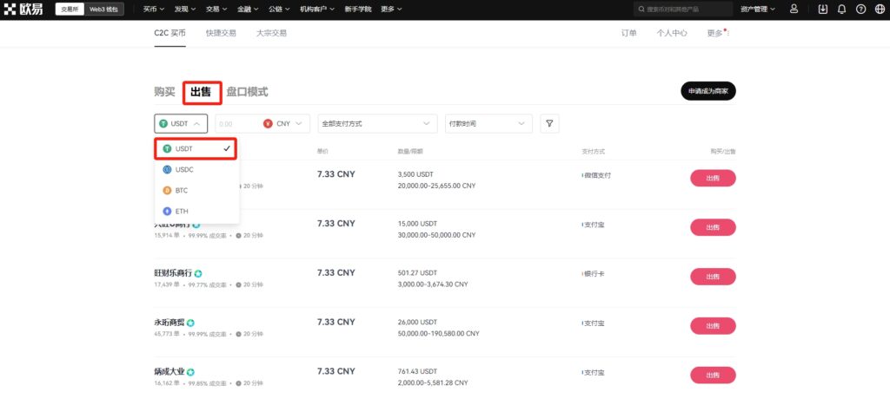Switch to the 交易所 toggle
This screenshot has width=890, height=405.
70,9
